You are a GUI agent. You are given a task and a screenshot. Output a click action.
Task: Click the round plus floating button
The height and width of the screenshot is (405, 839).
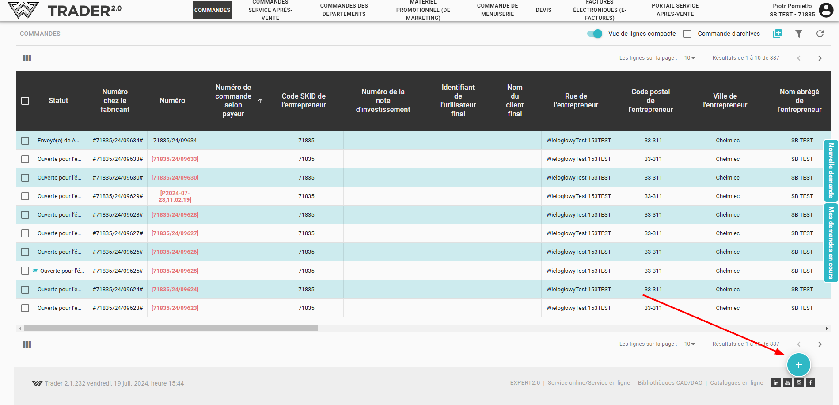[798, 365]
